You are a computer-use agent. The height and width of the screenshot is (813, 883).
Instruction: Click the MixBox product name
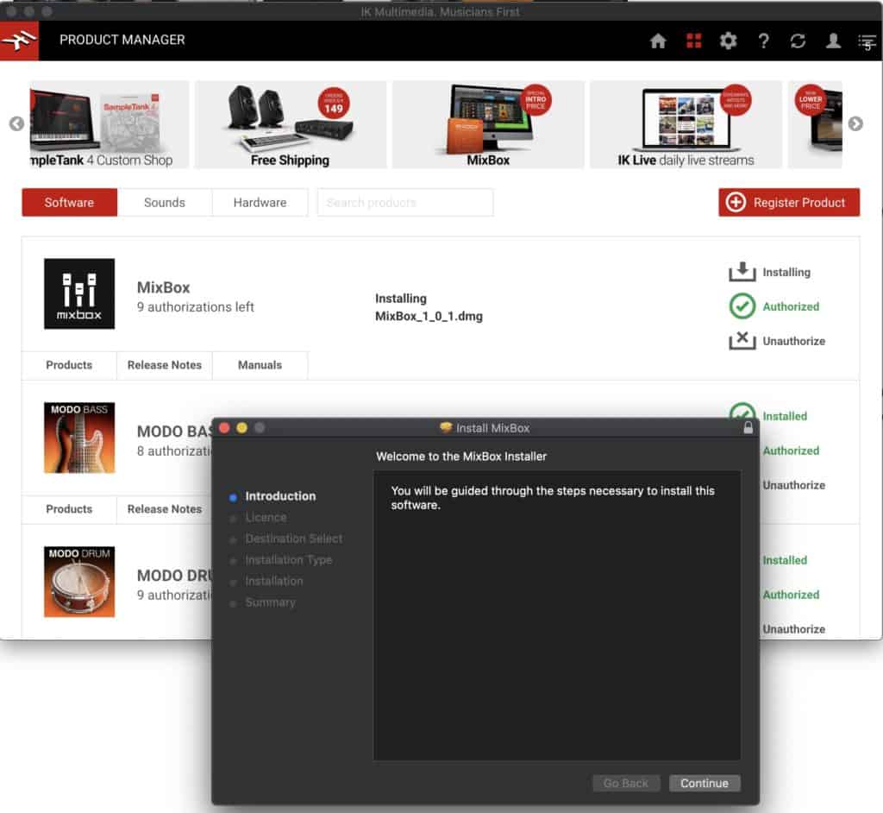pyautogui.click(x=164, y=287)
